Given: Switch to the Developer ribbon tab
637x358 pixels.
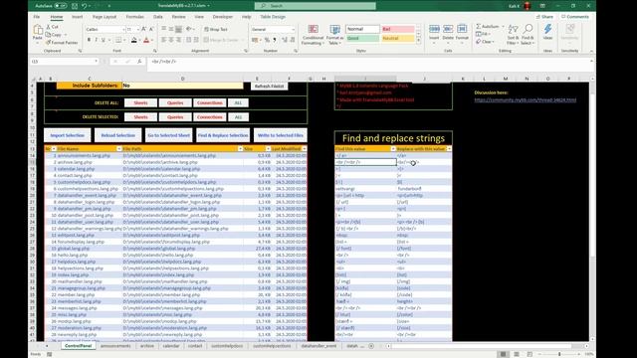Looking at the screenshot, I should pyautogui.click(x=223, y=17).
